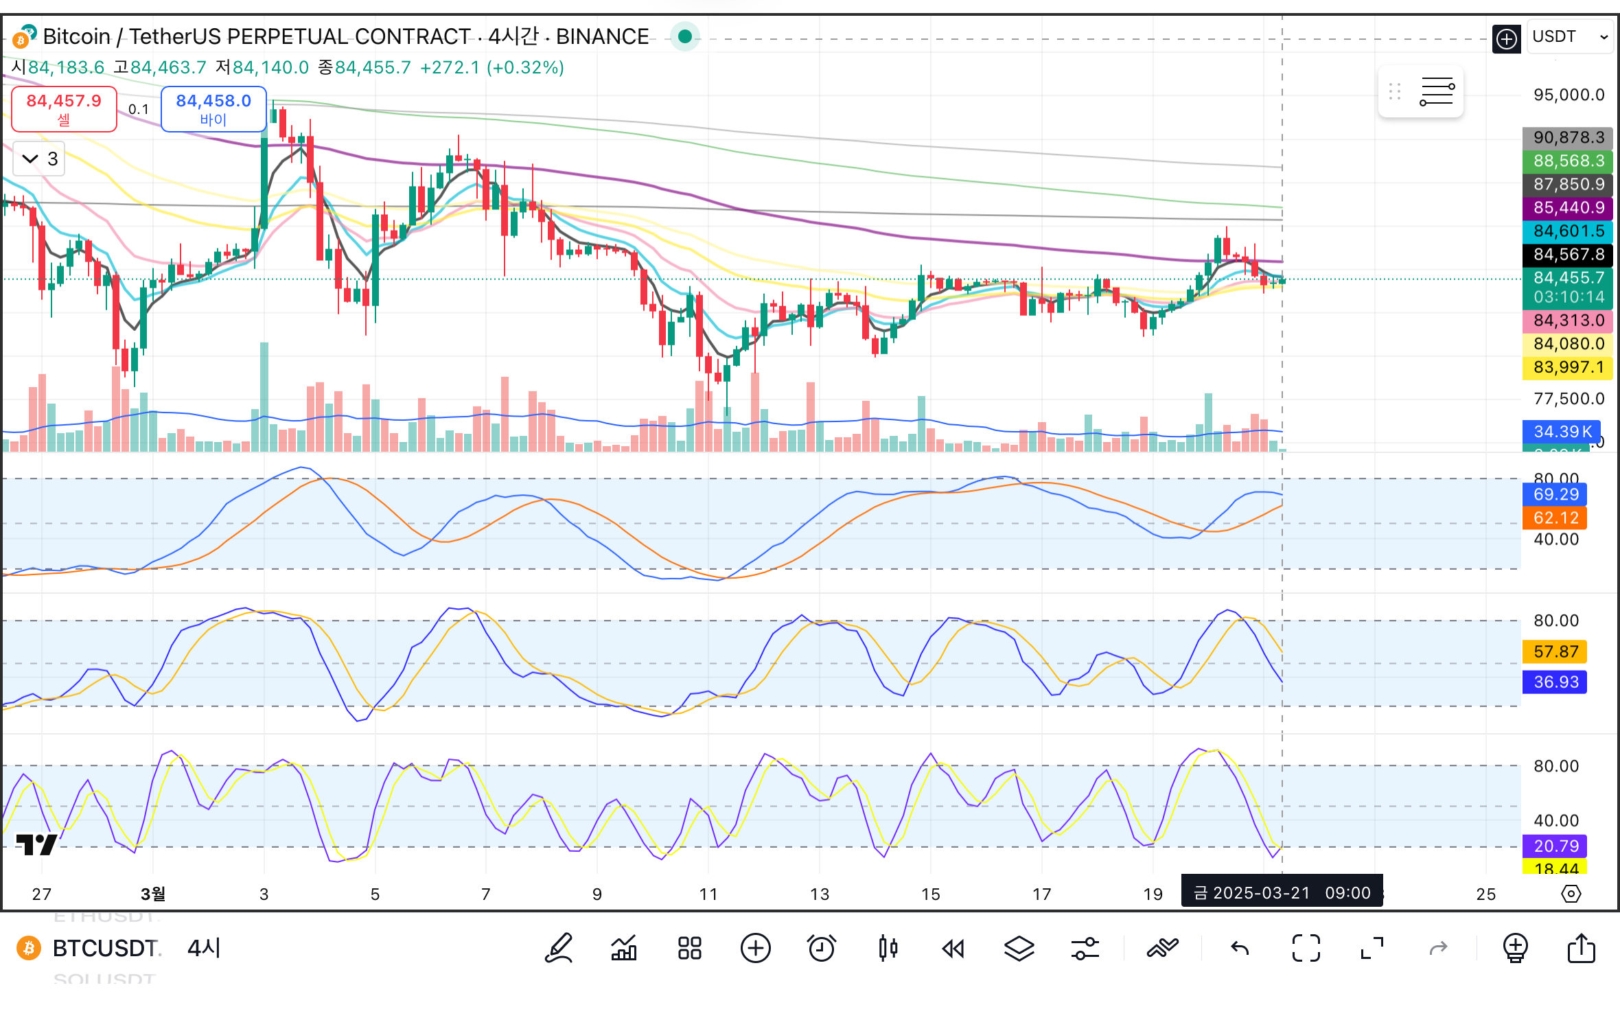Toggle the order lines panel button

1436,91
